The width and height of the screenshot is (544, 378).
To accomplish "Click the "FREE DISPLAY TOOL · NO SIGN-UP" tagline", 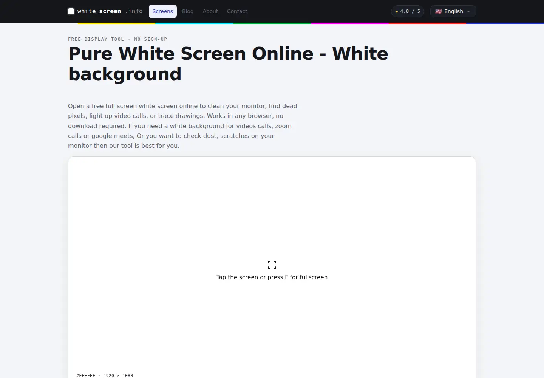I will click(x=117, y=39).
